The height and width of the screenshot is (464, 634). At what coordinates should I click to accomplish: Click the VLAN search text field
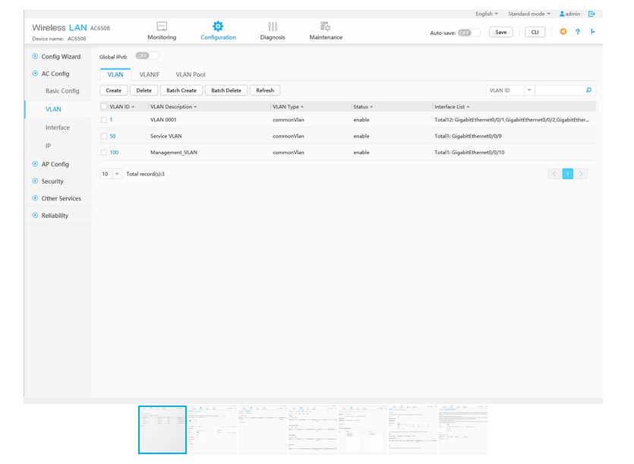[x=560, y=90]
